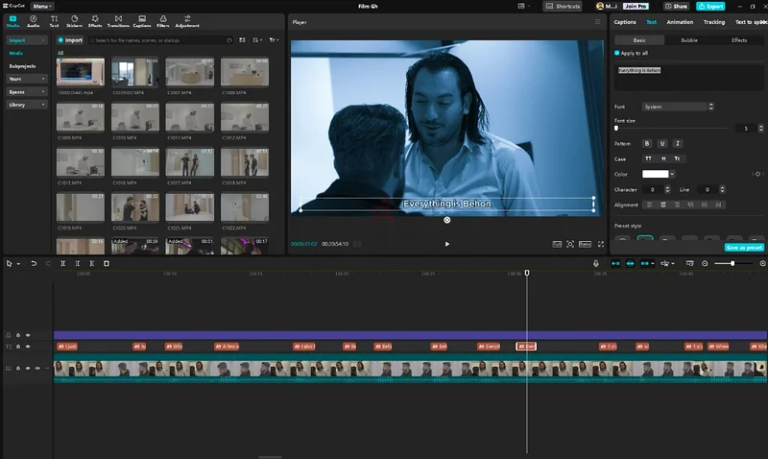Click the zoom out timeline icon
This screenshot has height=459, width=768.
[705, 263]
